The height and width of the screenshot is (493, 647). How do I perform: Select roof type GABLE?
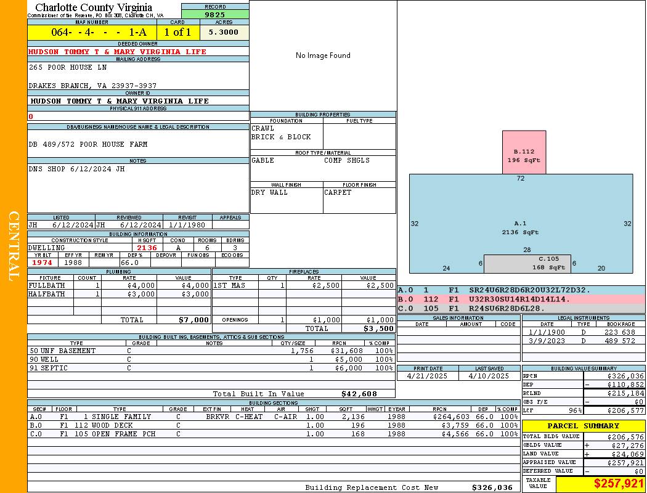[x=262, y=160]
